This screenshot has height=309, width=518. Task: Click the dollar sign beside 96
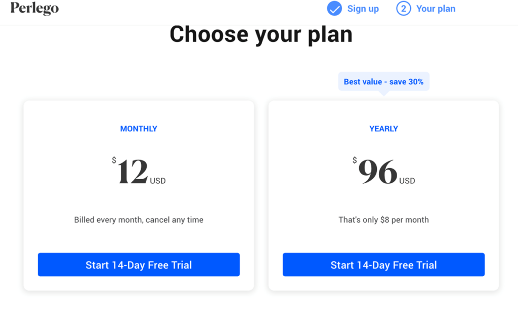tap(355, 160)
